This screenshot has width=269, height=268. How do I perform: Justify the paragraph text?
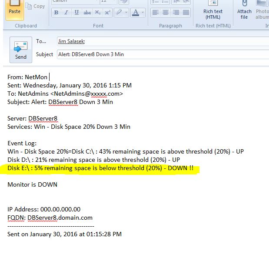click(186, 13)
